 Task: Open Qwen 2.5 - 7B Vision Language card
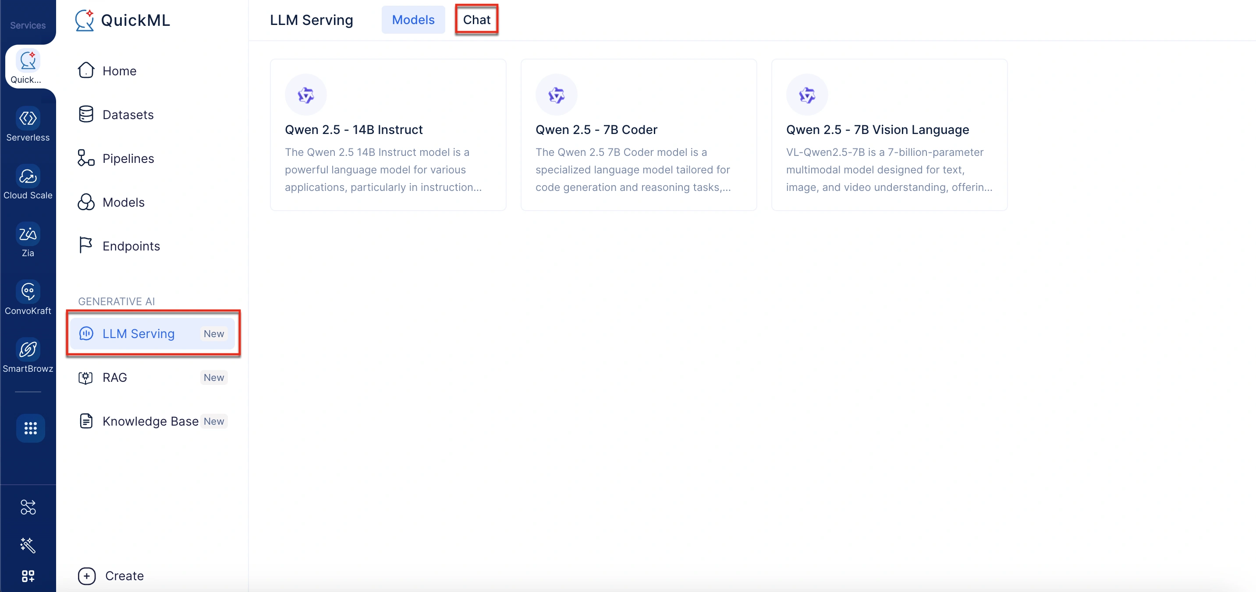(x=889, y=135)
